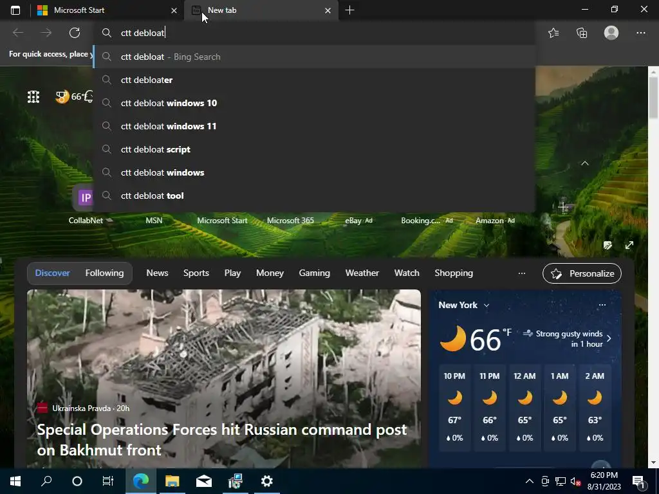Screen dimensions: 659x494
Task: Open the News feed category
Action: 157,273
